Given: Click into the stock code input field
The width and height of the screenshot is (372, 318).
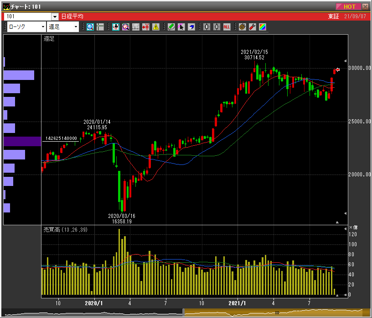Looking at the screenshot, I should (x=27, y=16).
